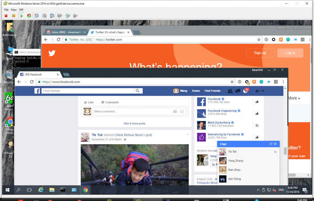Click Twitter's Sign up button
314x201 pixels.
tap(260, 53)
